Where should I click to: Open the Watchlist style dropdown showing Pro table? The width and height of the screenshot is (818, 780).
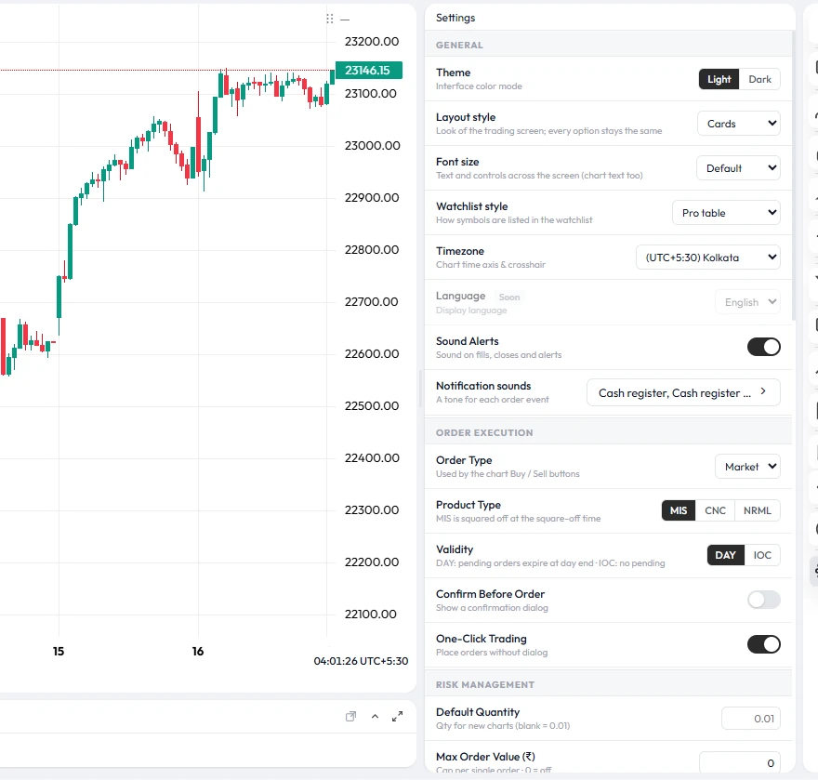tap(726, 213)
